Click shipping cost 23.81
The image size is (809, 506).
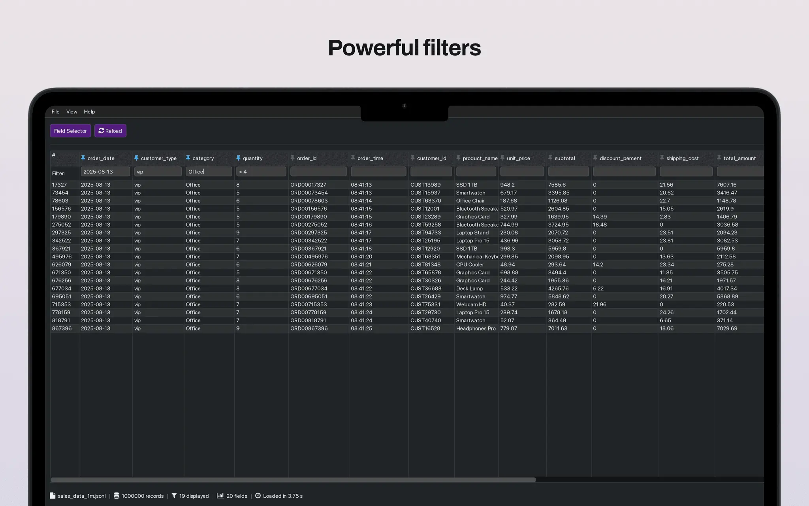(x=666, y=240)
